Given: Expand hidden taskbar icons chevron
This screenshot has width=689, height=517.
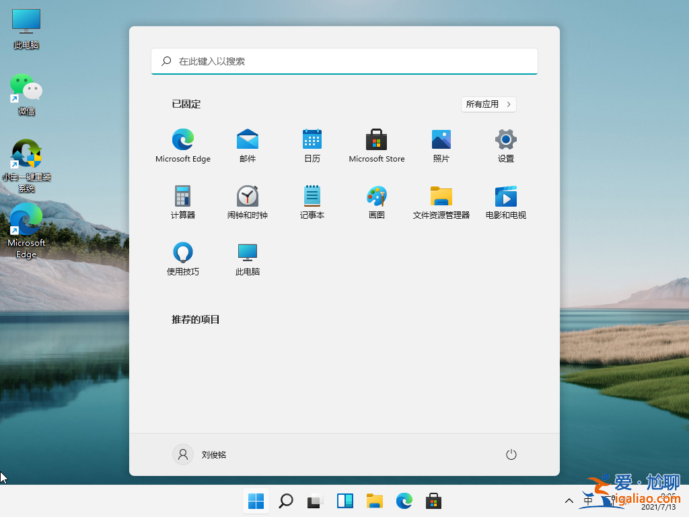Looking at the screenshot, I should click(x=569, y=501).
